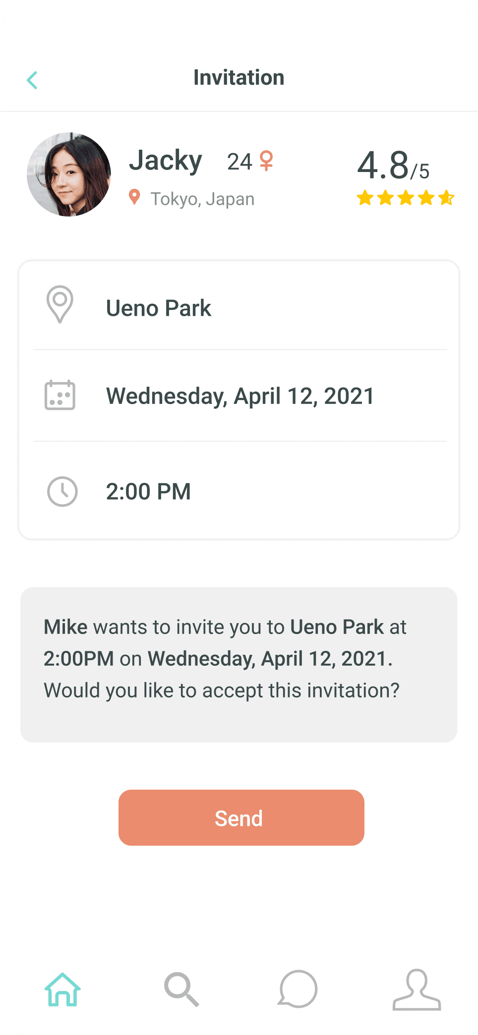Image resolution: width=478 pixels, height=1035 pixels.
Task: Tap the clock icon beside 2:00 PM
Action: pyautogui.click(x=62, y=491)
